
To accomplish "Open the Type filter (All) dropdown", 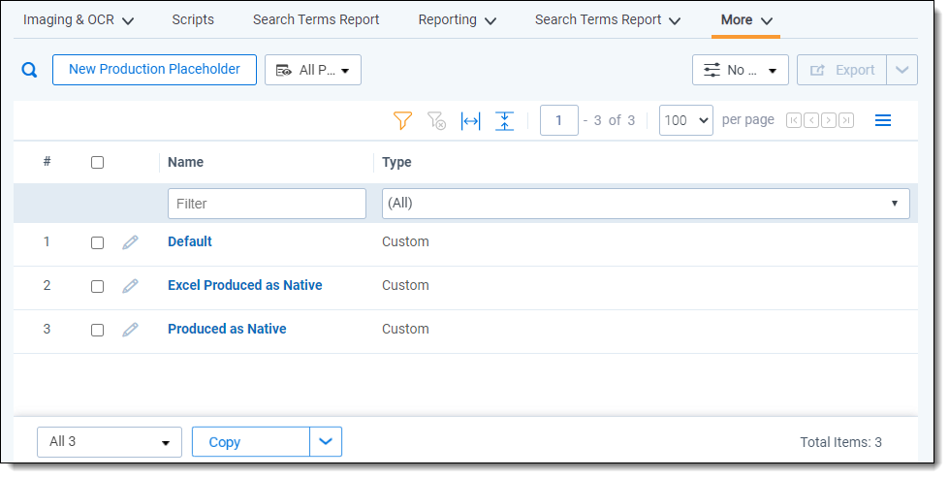I will coord(645,204).
